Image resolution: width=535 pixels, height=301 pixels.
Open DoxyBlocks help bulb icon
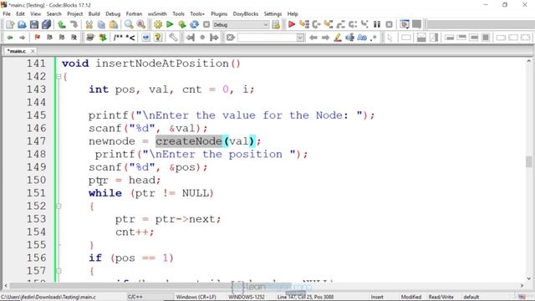click(x=158, y=38)
